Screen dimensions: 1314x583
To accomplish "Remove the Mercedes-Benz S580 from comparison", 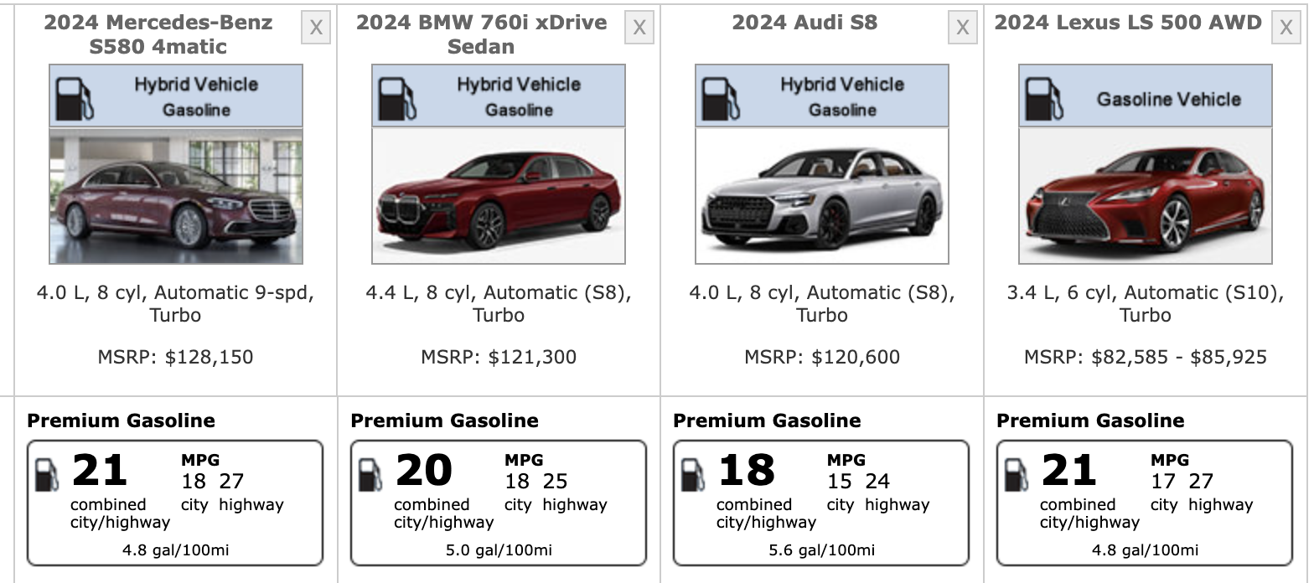I will coord(316,28).
